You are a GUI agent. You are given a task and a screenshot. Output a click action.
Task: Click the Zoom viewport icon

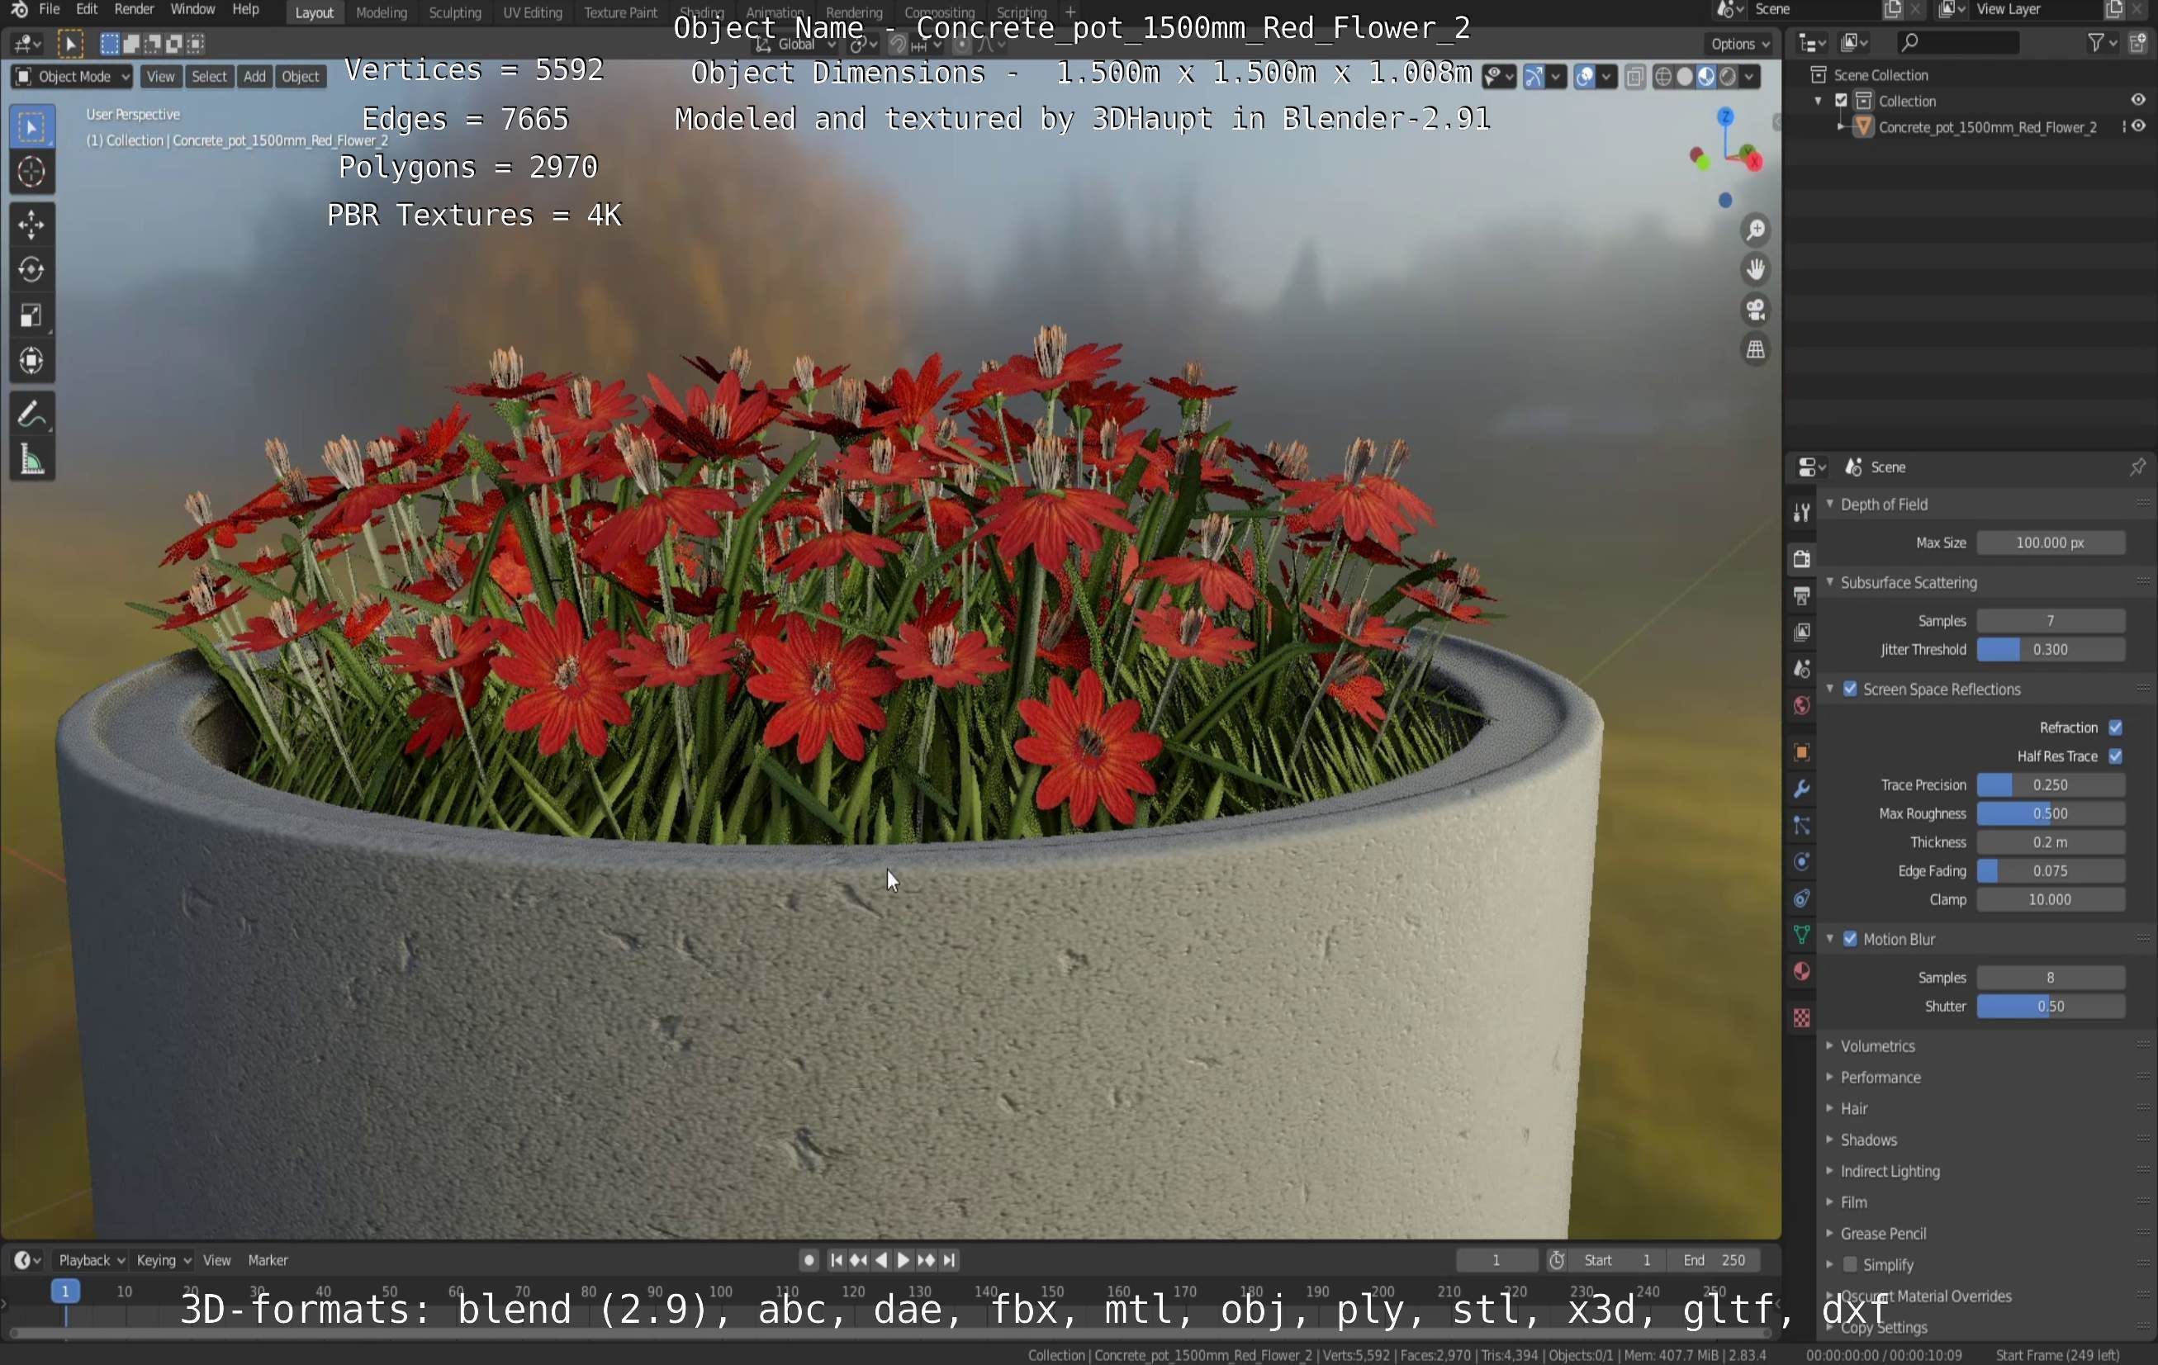pyautogui.click(x=1755, y=230)
